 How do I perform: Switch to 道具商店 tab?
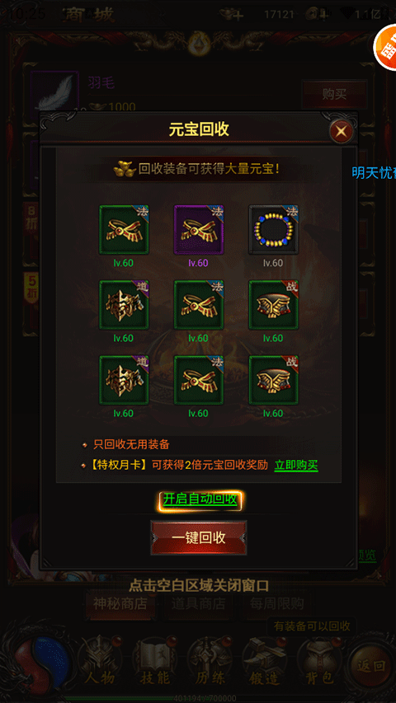[x=198, y=603]
